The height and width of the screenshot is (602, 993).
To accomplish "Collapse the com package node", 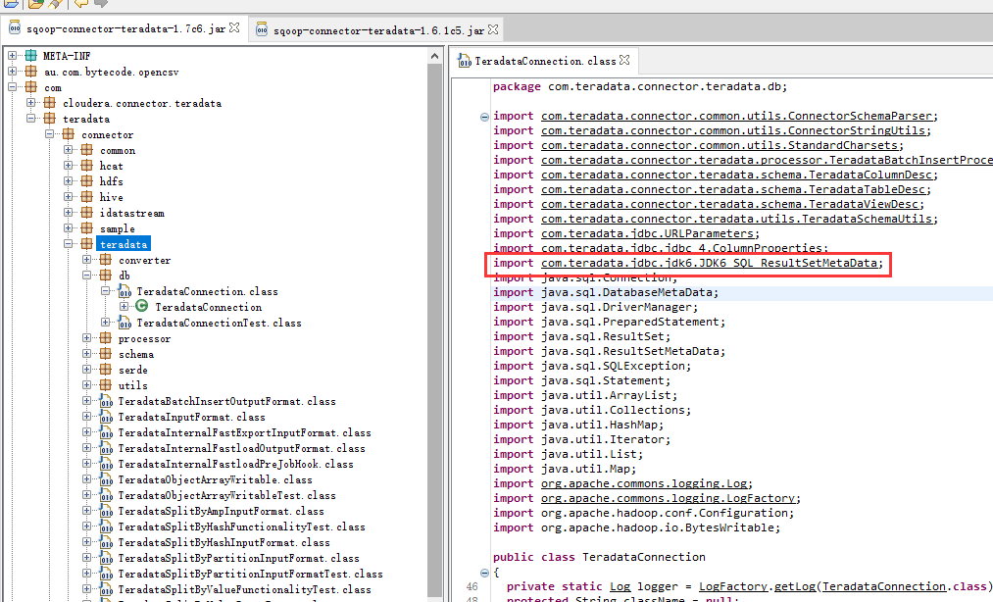I will tap(12, 87).
